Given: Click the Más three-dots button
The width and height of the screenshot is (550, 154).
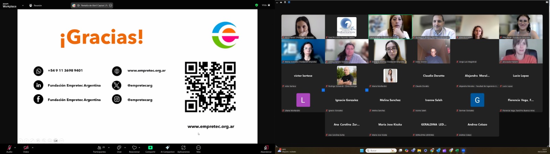Looking at the screenshot, I should 198,148.
